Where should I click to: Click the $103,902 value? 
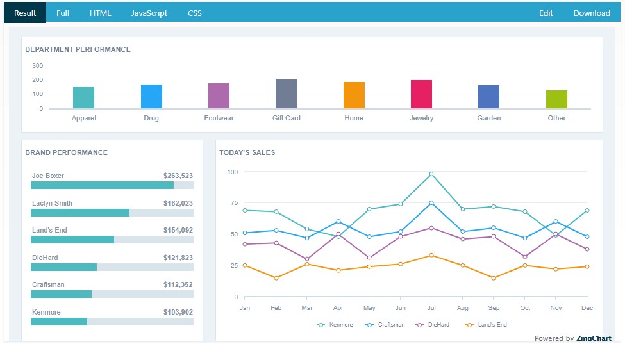point(178,312)
